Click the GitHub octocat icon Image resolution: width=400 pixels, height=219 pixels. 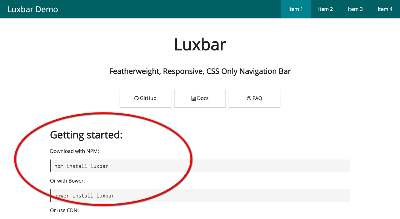(136, 98)
